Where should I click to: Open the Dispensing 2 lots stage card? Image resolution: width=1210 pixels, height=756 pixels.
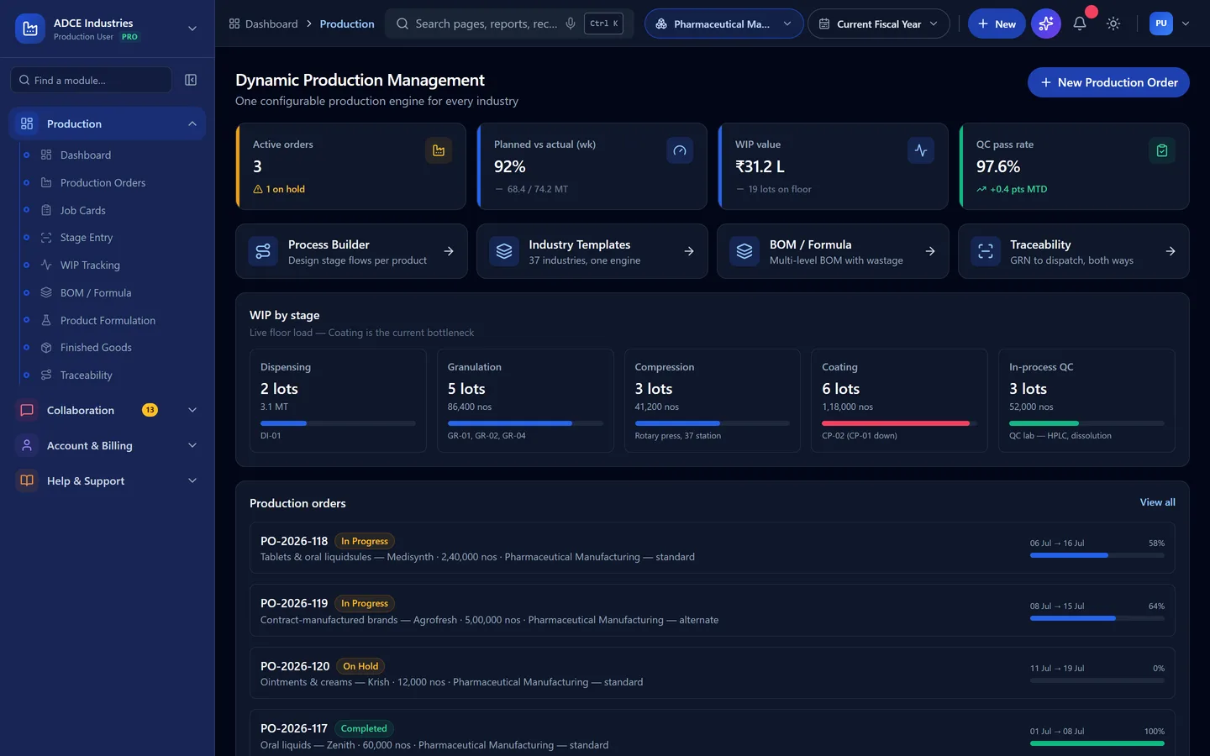338,401
